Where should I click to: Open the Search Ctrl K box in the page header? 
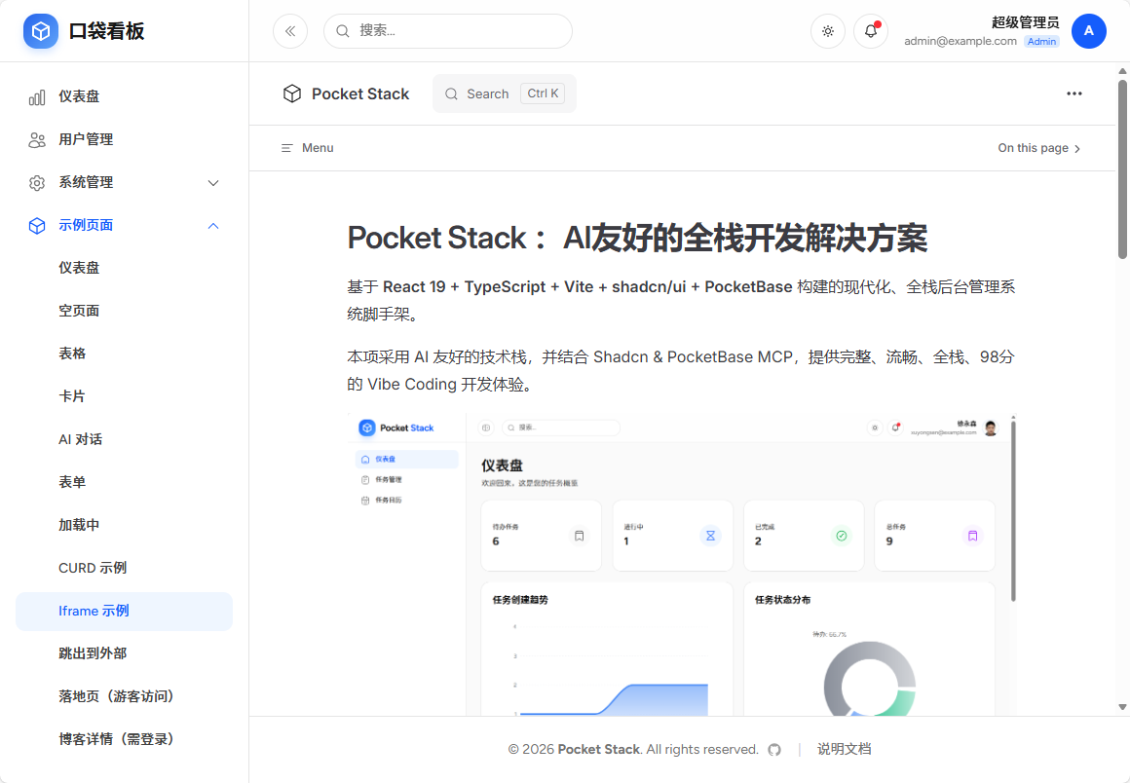(x=504, y=93)
